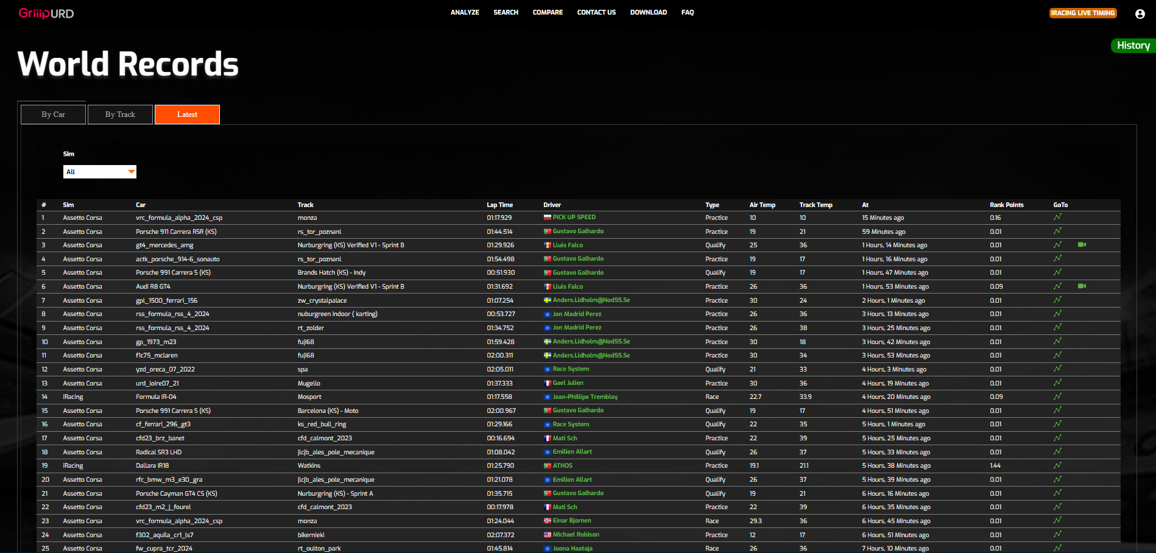This screenshot has width=1156, height=553.
Task: Open CONTACT US page
Action: point(596,12)
